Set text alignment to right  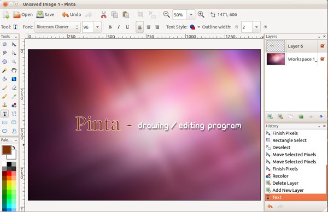click(157, 27)
